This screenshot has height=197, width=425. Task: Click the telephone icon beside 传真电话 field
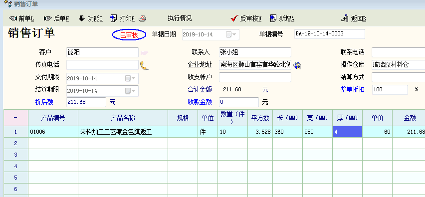(x=144, y=65)
